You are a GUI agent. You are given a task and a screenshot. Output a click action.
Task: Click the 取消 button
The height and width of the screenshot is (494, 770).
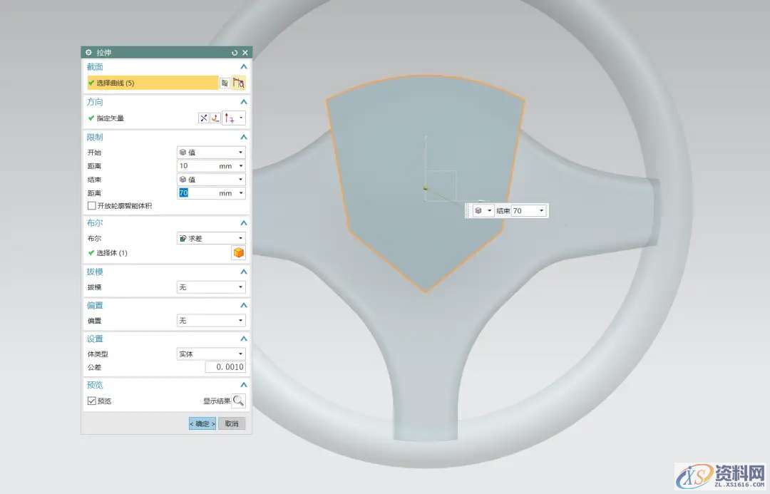tap(232, 423)
